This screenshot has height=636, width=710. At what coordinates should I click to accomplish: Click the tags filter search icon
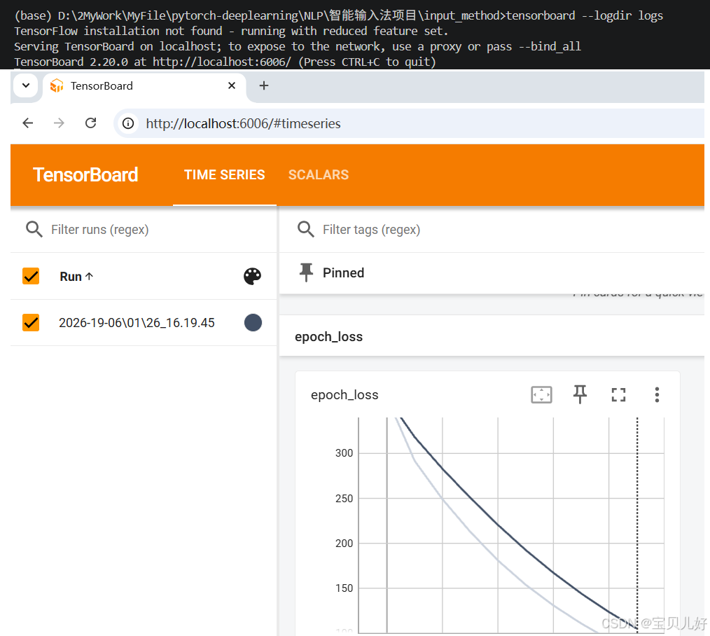click(306, 230)
